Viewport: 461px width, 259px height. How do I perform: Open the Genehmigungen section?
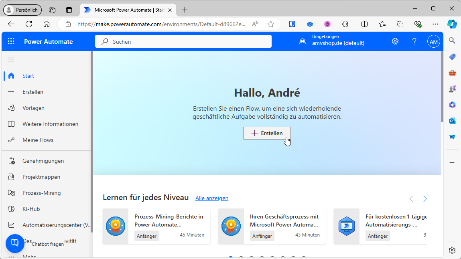coord(43,160)
